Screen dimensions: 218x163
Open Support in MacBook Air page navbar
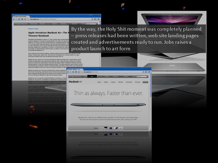pos(131,76)
